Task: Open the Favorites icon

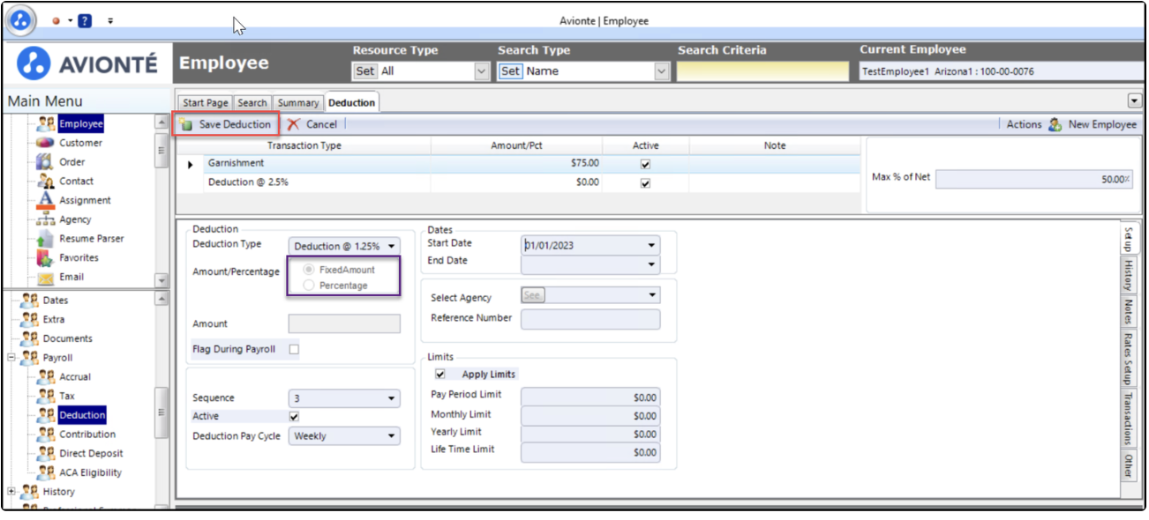Action: point(45,258)
